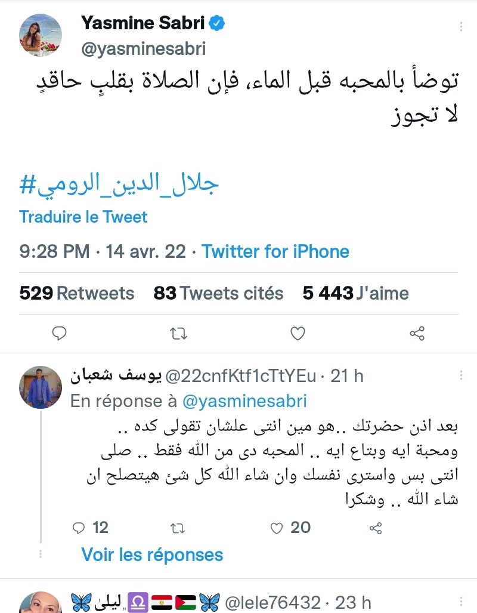
Task: Open the reply icon with 12 replies
Action: pos(79,528)
